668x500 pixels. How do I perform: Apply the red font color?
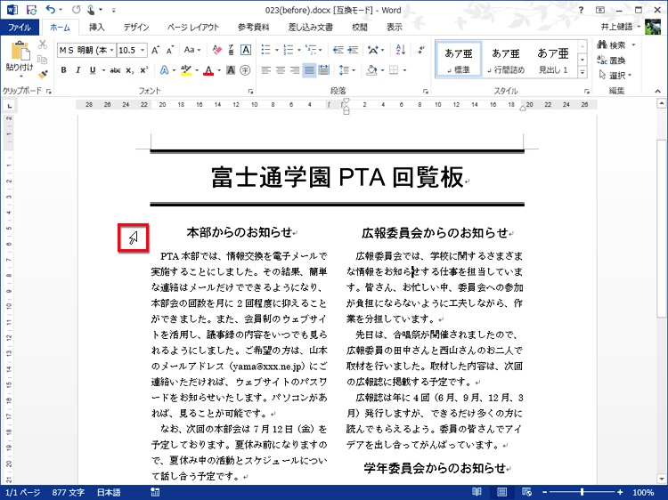(x=208, y=70)
